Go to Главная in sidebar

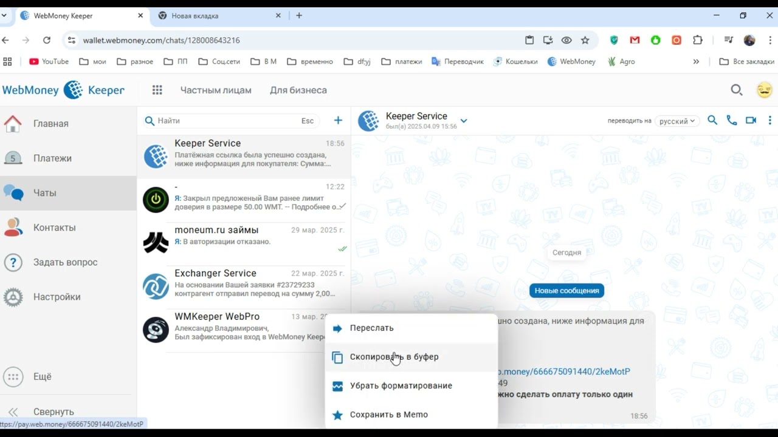pyautogui.click(x=68, y=123)
